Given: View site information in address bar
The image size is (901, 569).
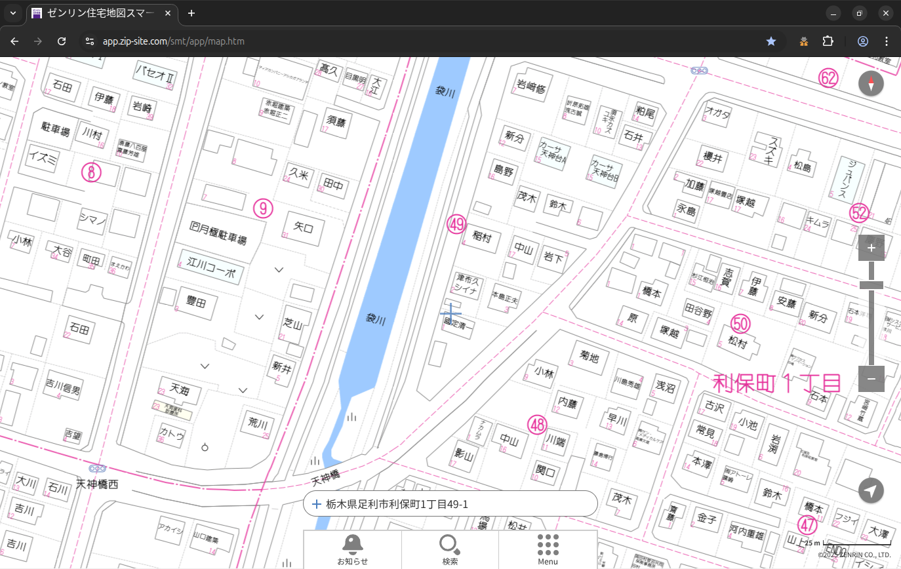Looking at the screenshot, I should tap(90, 41).
